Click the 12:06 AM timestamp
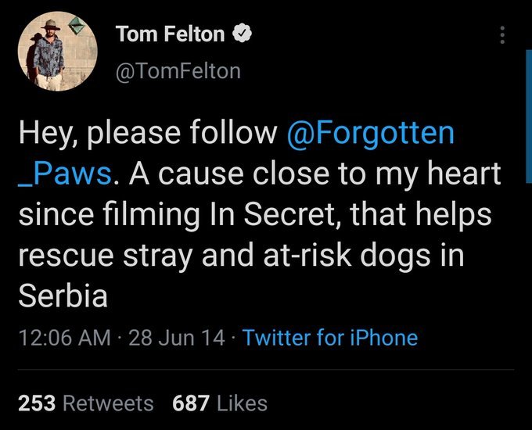The width and height of the screenshot is (532, 430). click(64, 338)
